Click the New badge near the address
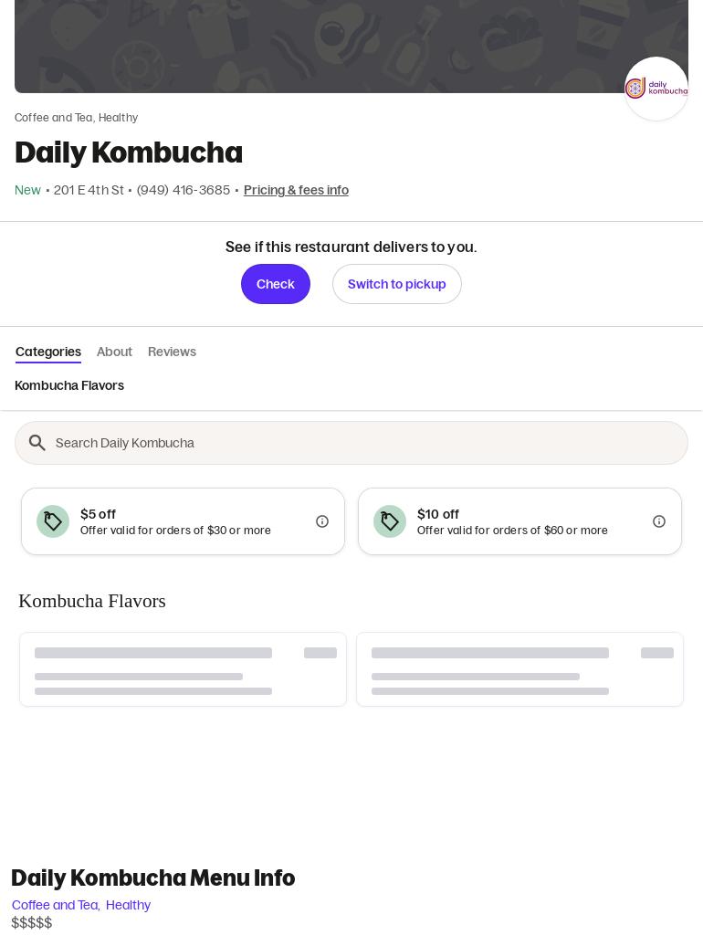This screenshot has width=703, height=946. 27,190
